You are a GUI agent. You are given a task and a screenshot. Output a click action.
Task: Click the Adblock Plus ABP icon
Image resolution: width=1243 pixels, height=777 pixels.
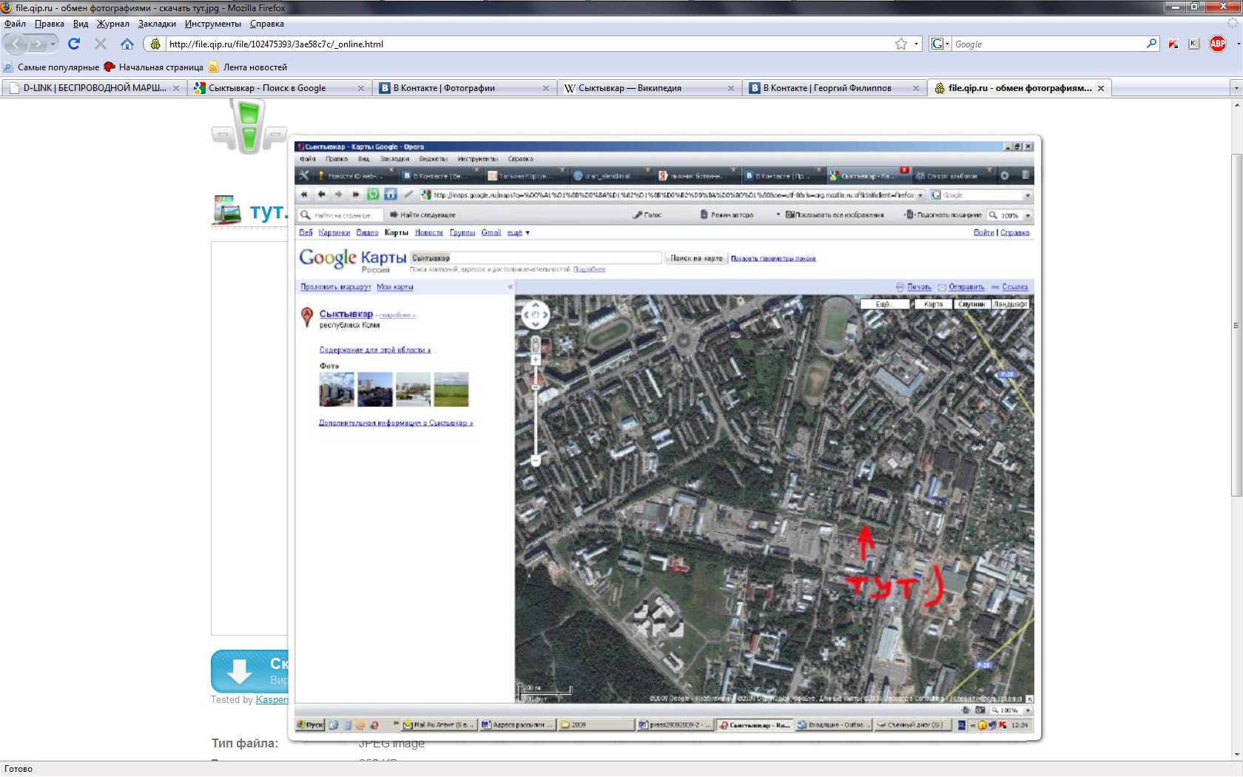pos(1217,44)
